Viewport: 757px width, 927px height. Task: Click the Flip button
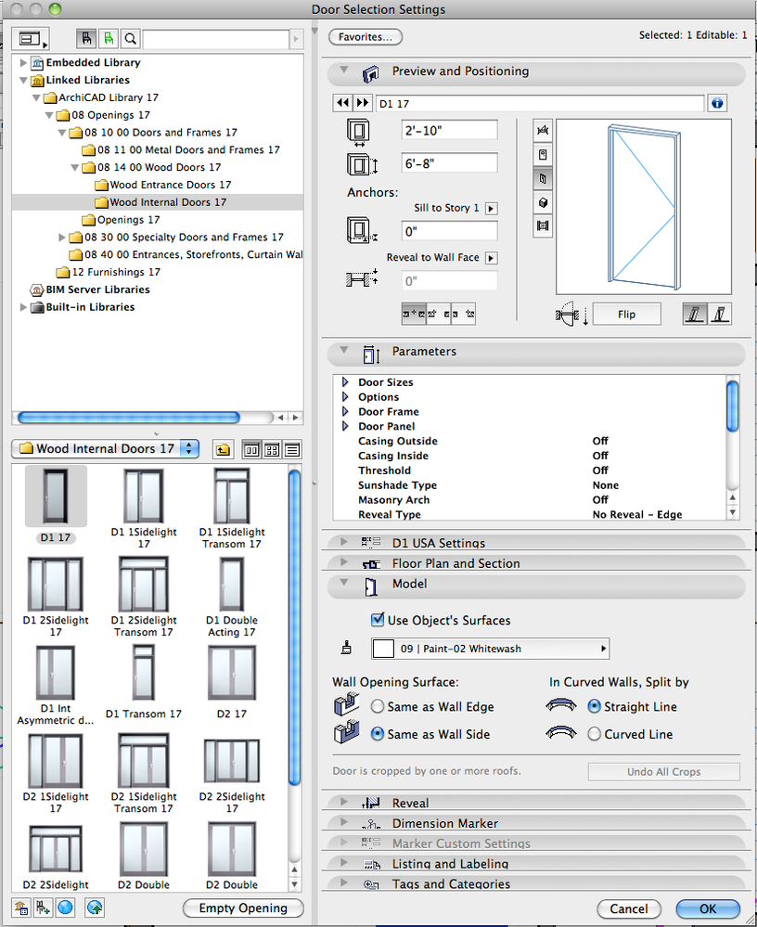tap(626, 314)
